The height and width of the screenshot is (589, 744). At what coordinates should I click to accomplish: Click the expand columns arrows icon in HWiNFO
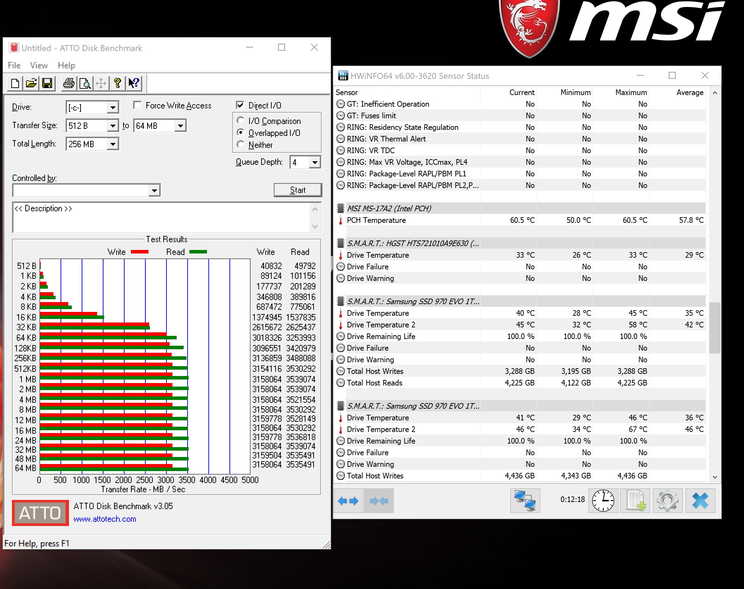348,501
